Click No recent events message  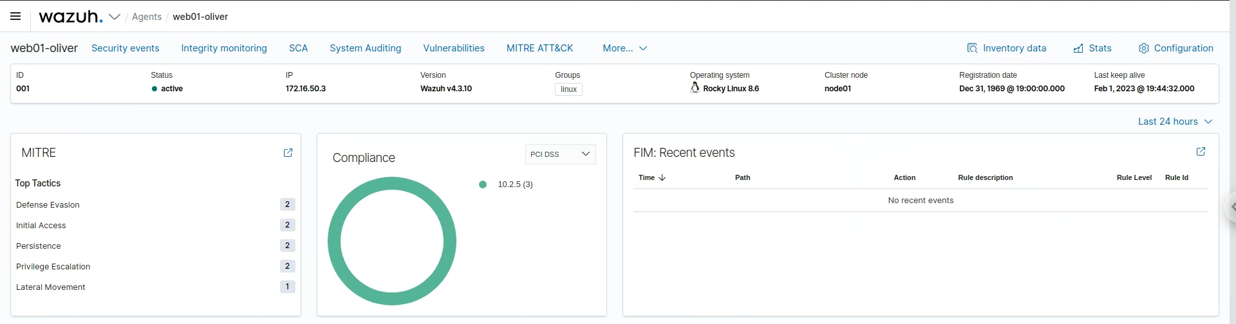point(921,201)
